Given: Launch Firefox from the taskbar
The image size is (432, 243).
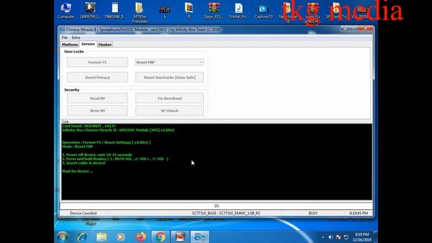Looking at the screenshot, I should (140, 237).
